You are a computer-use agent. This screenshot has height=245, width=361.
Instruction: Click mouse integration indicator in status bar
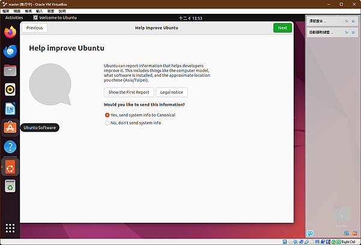(x=333, y=242)
